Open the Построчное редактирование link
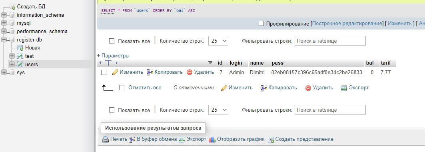The width and height of the screenshot is (425, 152). 347,24
